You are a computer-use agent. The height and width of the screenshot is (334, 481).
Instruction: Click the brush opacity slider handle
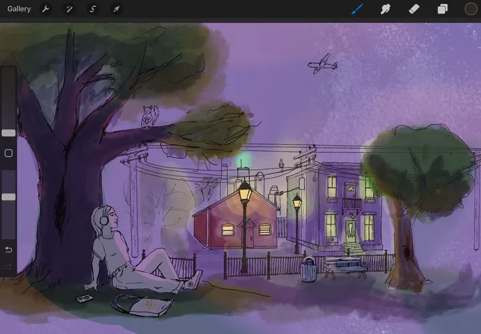coord(9,197)
